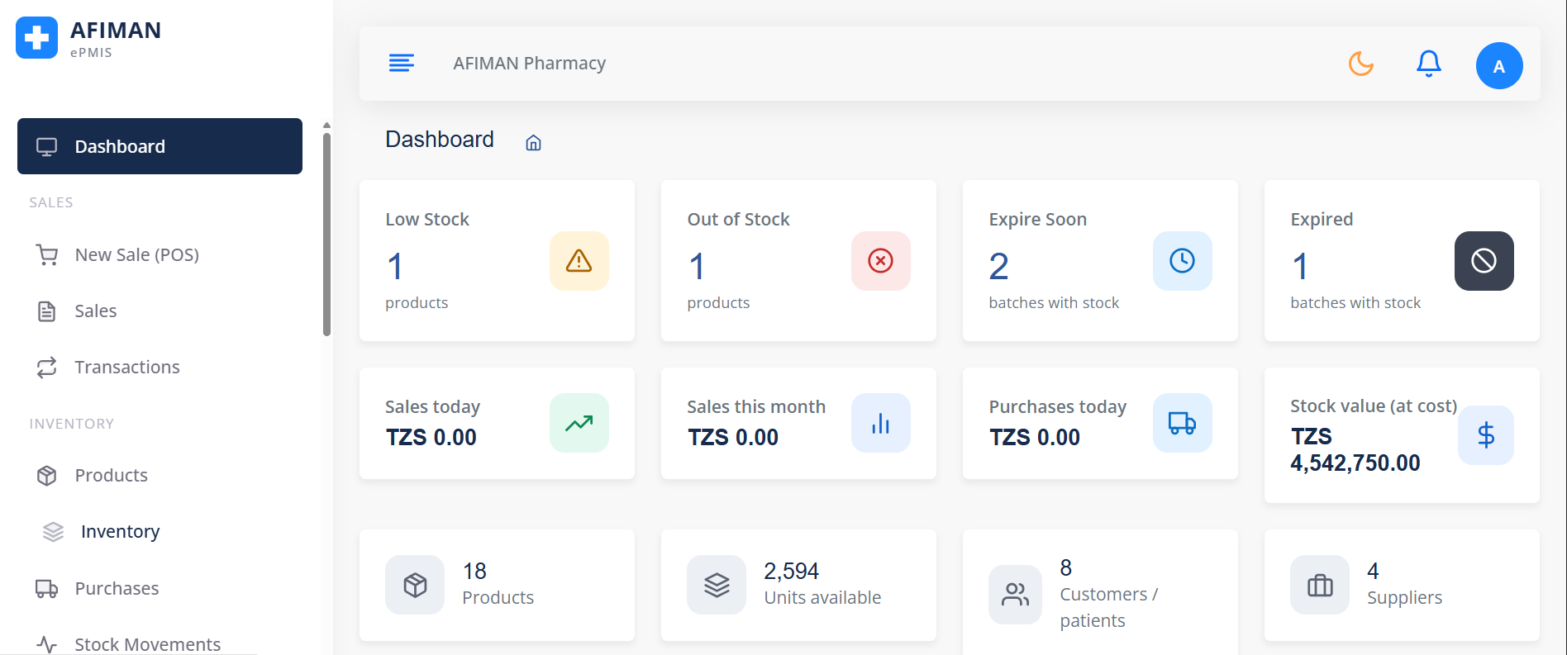
Task: Click the Customers / patients people icon
Action: [1015, 595]
